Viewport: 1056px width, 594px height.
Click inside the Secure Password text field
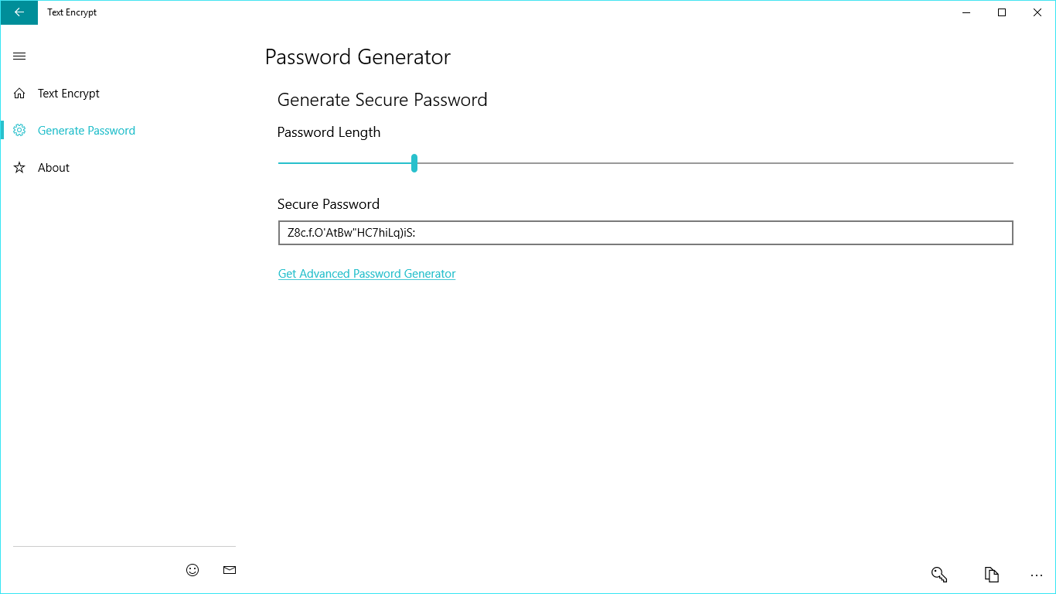tap(645, 233)
